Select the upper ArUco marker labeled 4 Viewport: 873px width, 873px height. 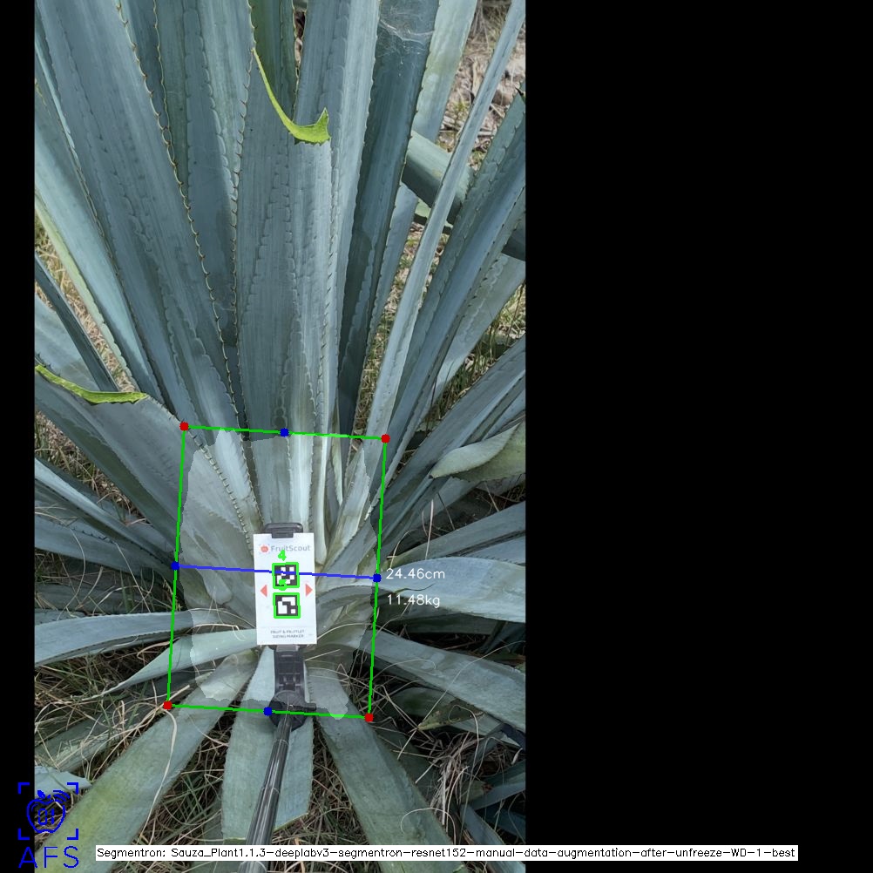[x=286, y=575]
